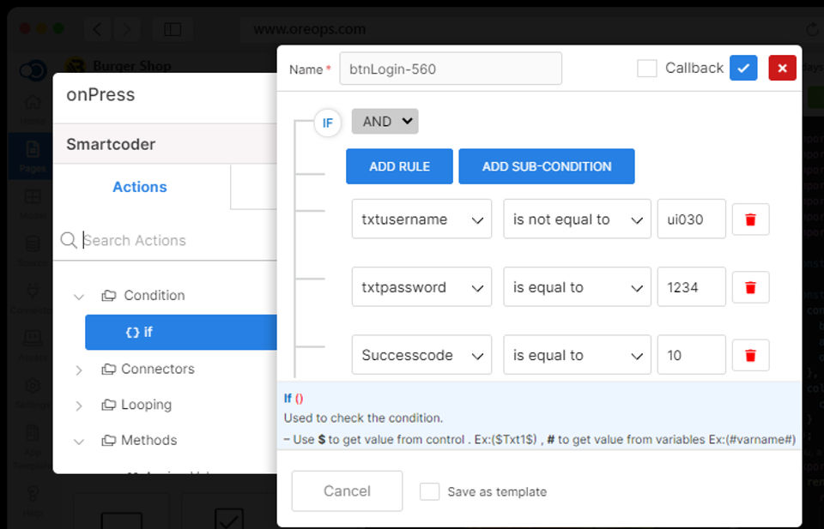The height and width of the screenshot is (529, 824).
Task: Enable the Callback checkbox
Action: (647, 69)
